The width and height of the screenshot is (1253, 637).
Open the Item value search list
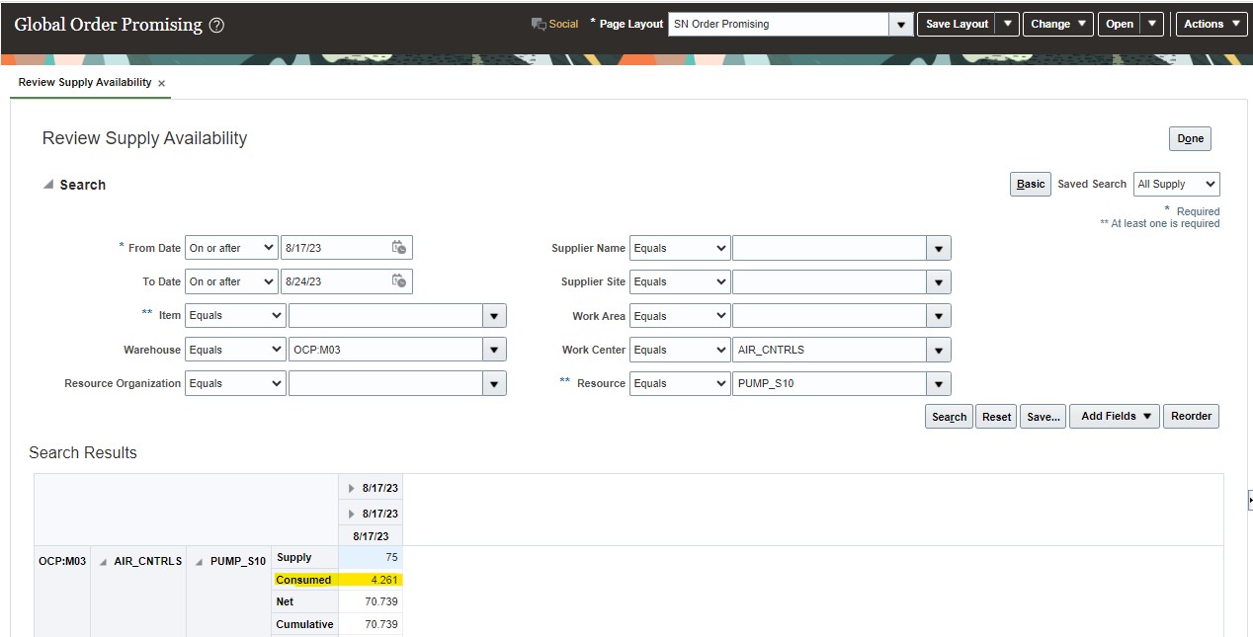click(493, 314)
